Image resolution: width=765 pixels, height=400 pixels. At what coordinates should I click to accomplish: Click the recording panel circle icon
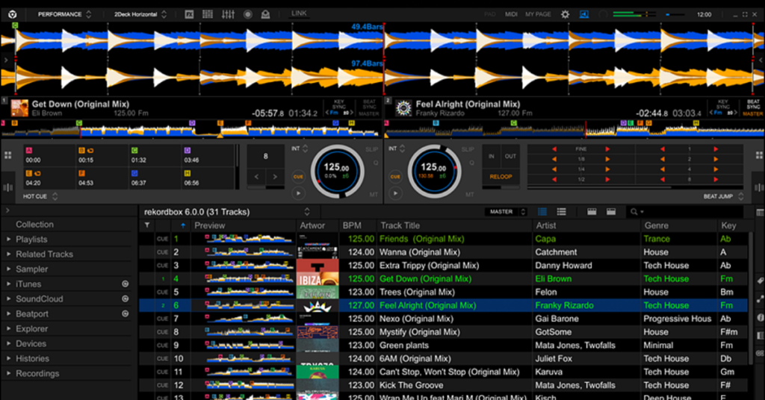tap(248, 14)
